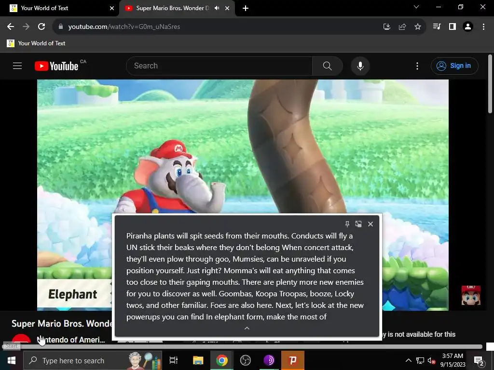Toggle the Chrome side panel
This screenshot has width=494, height=370.
click(x=453, y=27)
